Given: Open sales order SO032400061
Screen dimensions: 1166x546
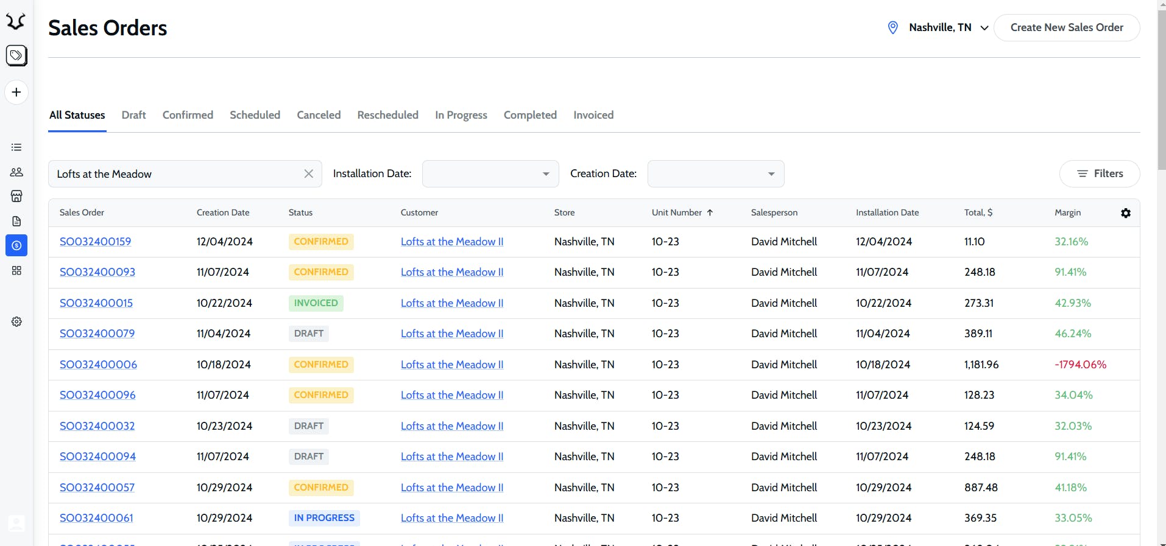Looking at the screenshot, I should point(96,518).
